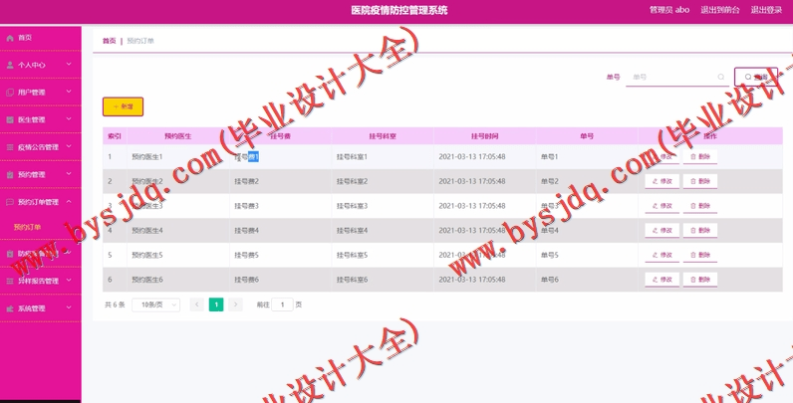
Task: Click the 挂号科室 column header
Action: 383,136
